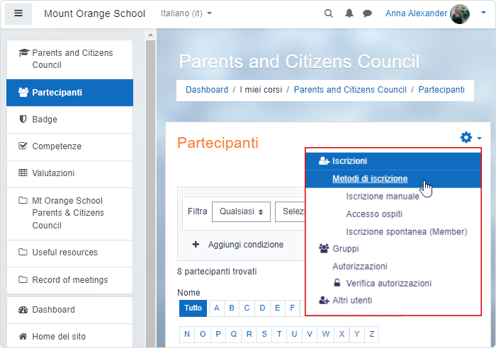This screenshot has width=496, height=348.
Task: Click the Verifica autorizzazioni padlock icon
Action: click(x=337, y=283)
